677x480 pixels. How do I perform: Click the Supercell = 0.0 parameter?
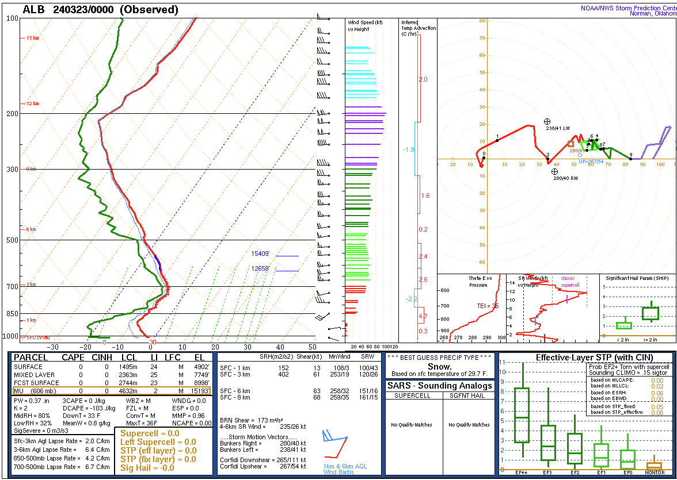tap(150, 433)
